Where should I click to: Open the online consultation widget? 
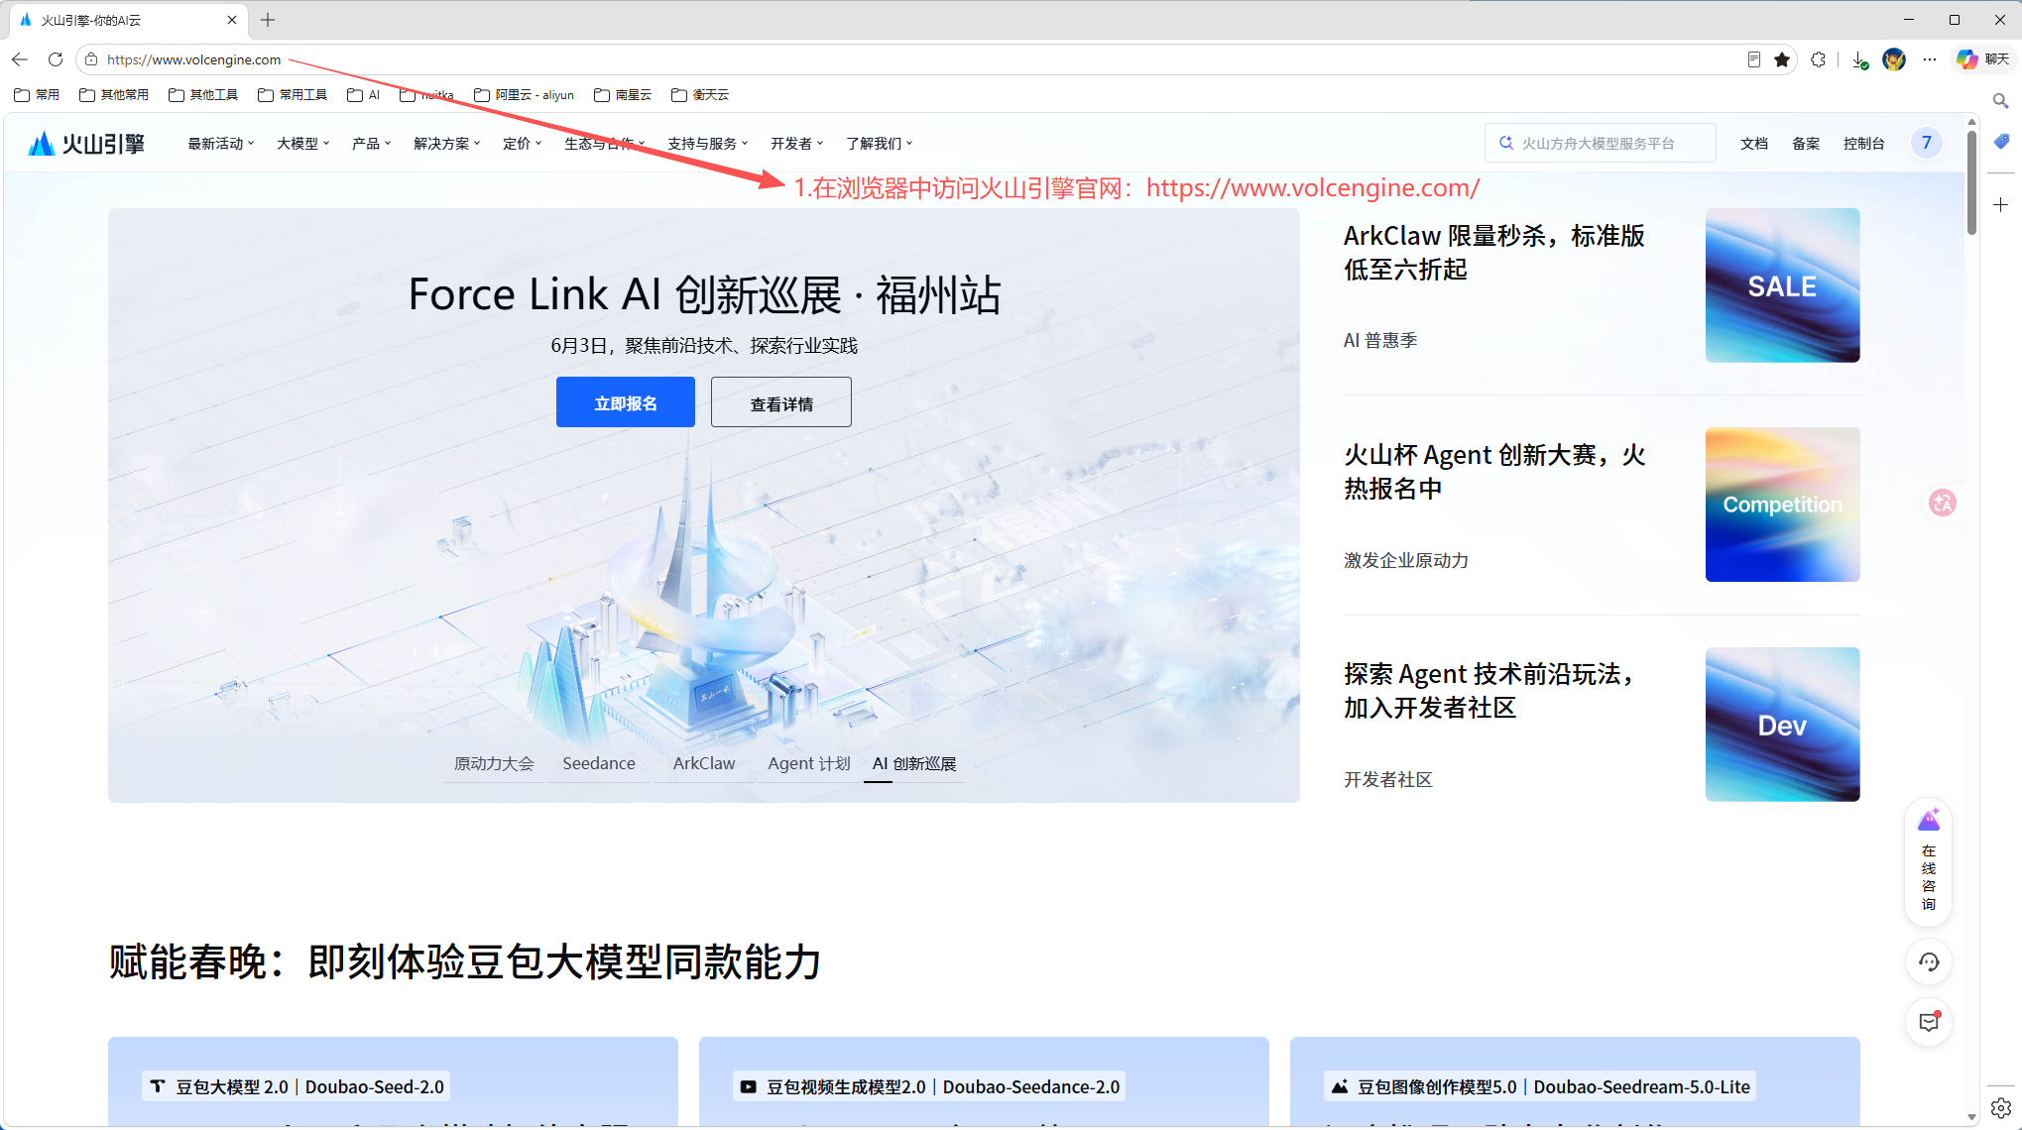1929,861
